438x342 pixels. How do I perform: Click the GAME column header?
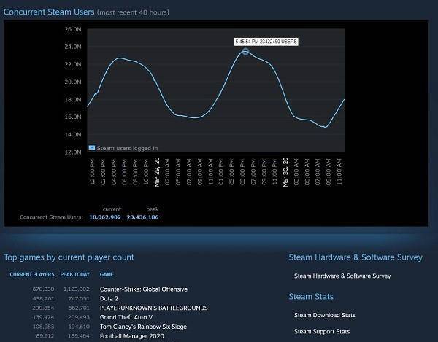[x=107, y=275]
